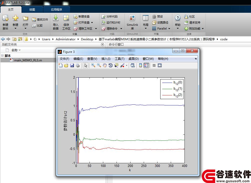Click 查找文件 in the ribbon
This screenshot has height=183, width=251.
pos(40,20)
